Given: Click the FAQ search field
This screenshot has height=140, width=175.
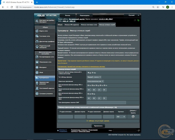Looking at the screenshot, I should pyautogui.click(x=125, y=130).
